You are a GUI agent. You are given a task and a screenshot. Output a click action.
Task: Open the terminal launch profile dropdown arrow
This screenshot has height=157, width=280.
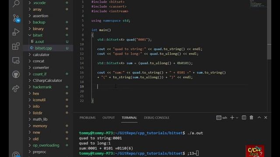click(x=237, y=118)
